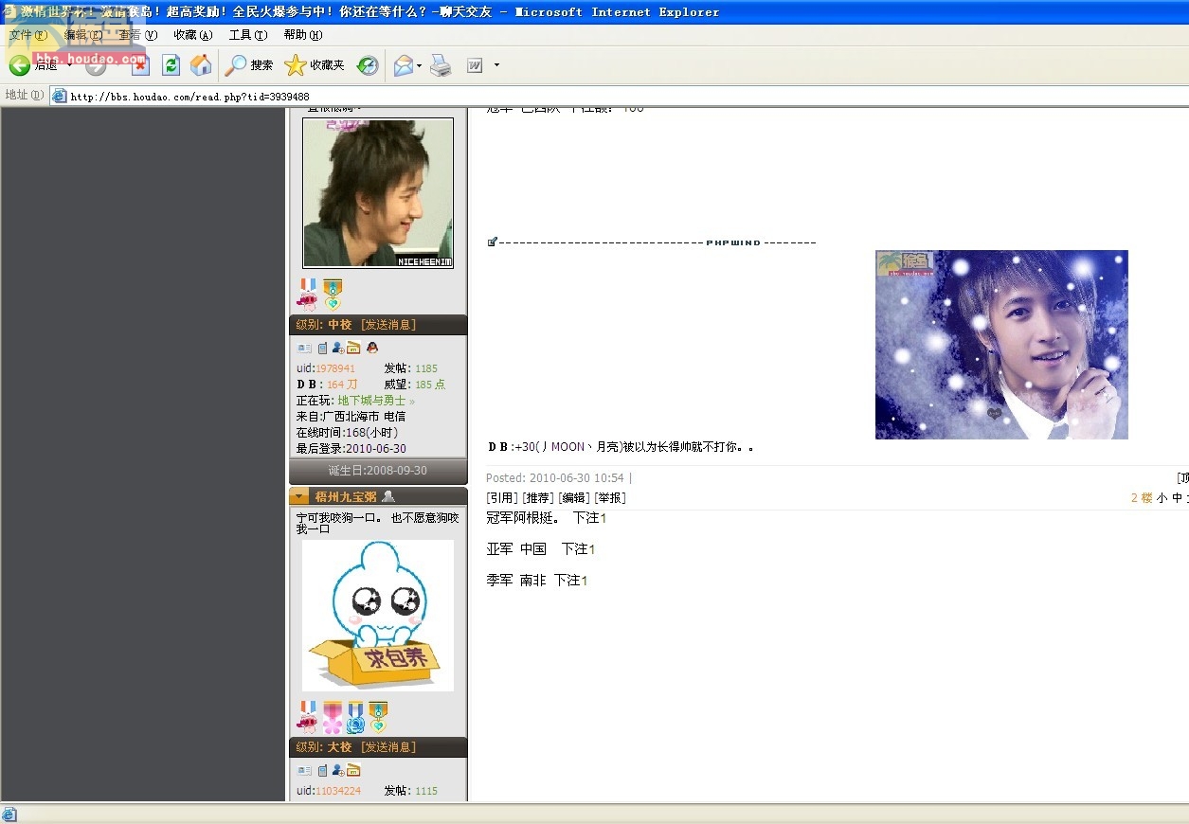The image size is (1189, 824).
Task: Click the IE icon in the status bar
Action: click(x=9, y=815)
